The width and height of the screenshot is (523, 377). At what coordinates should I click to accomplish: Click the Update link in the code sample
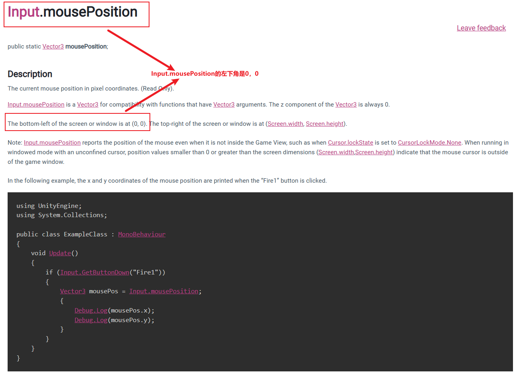click(x=60, y=253)
